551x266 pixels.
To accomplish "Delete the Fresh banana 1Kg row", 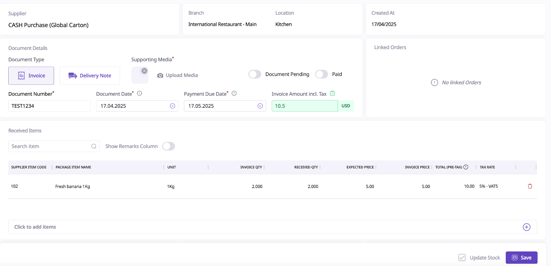I will coord(530,186).
